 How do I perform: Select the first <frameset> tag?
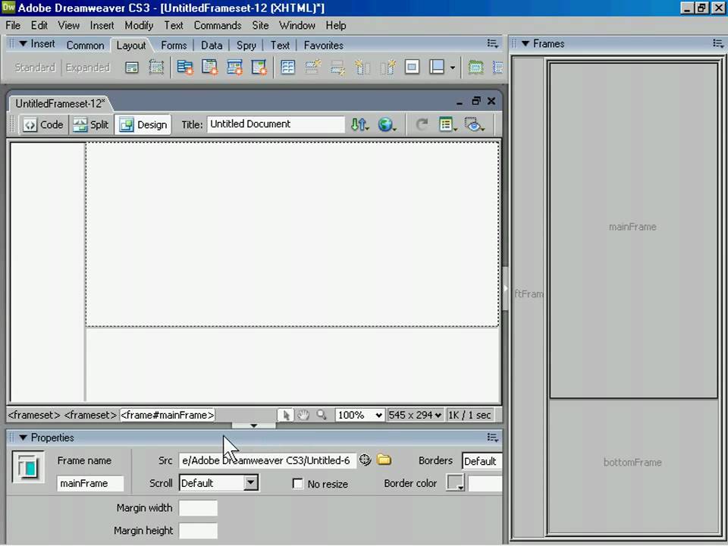click(x=34, y=415)
